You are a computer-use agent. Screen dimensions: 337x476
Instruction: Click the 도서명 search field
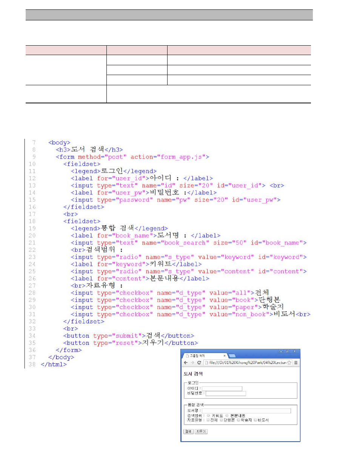246,411
